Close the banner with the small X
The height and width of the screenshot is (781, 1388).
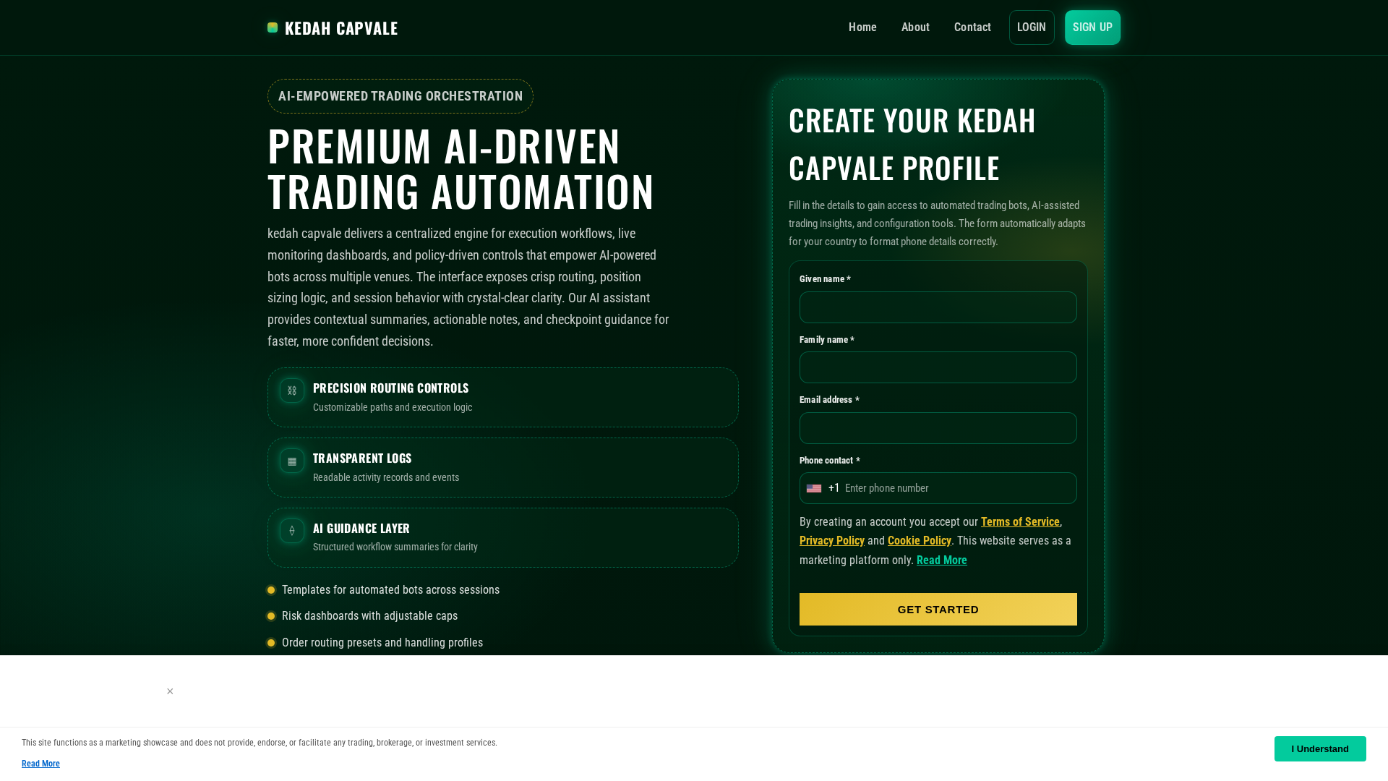170,691
